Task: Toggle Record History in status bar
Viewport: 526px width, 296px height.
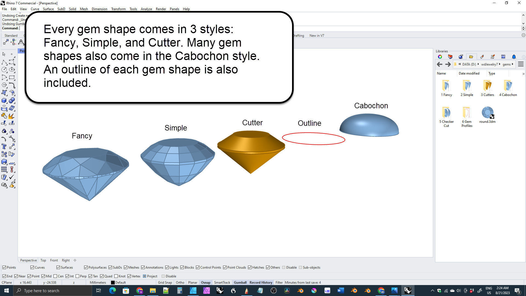Action: click(261, 283)
